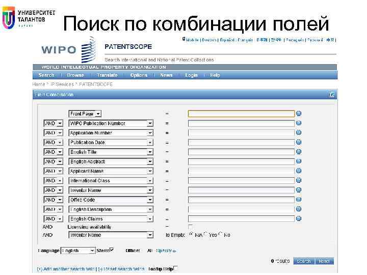Image resolution: width=367 pixels, height=275 pixels.
Task: Click help icon beside Application Number input
Action: 298,132
